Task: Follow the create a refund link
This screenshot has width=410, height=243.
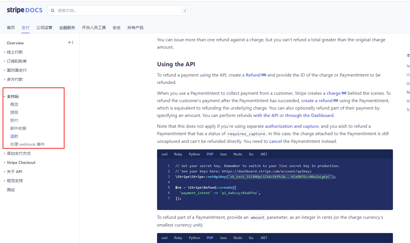Action: coord(317,101)
